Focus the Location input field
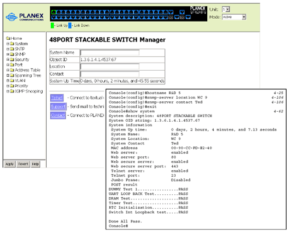 110,67
